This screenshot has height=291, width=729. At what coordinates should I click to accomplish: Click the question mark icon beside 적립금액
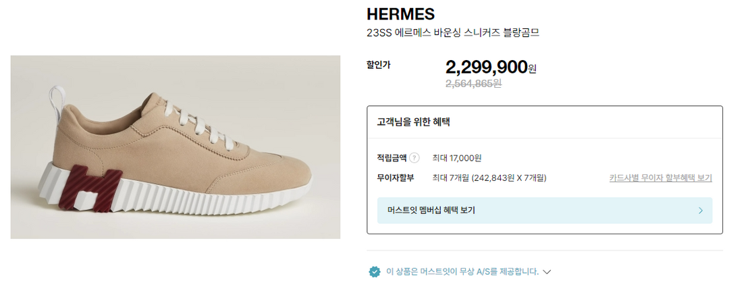(x=414, y=158)
